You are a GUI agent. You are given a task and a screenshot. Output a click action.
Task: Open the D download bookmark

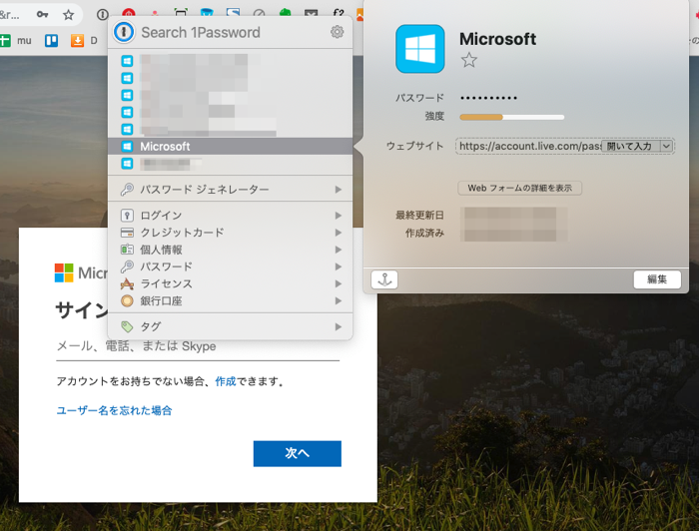pyautogui.click(x=84, y=41)
